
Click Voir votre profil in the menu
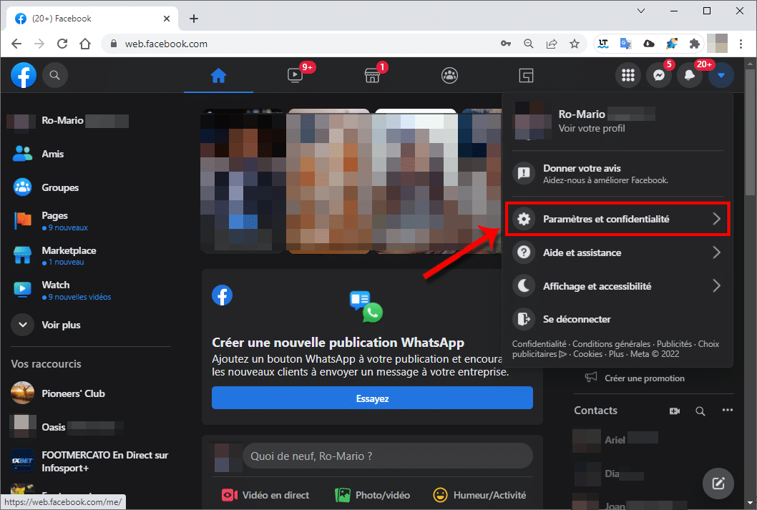592,128
